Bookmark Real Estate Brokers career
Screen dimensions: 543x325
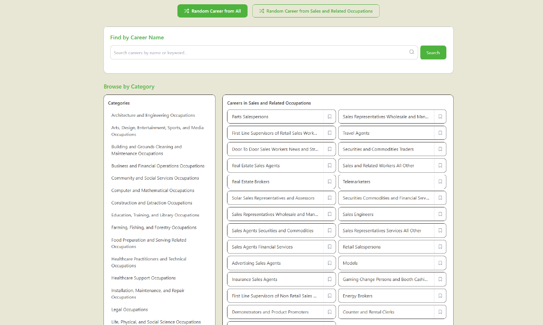point(330,182)
